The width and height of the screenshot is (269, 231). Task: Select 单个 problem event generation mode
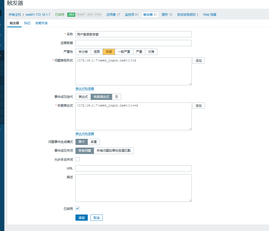click(81, 142)
